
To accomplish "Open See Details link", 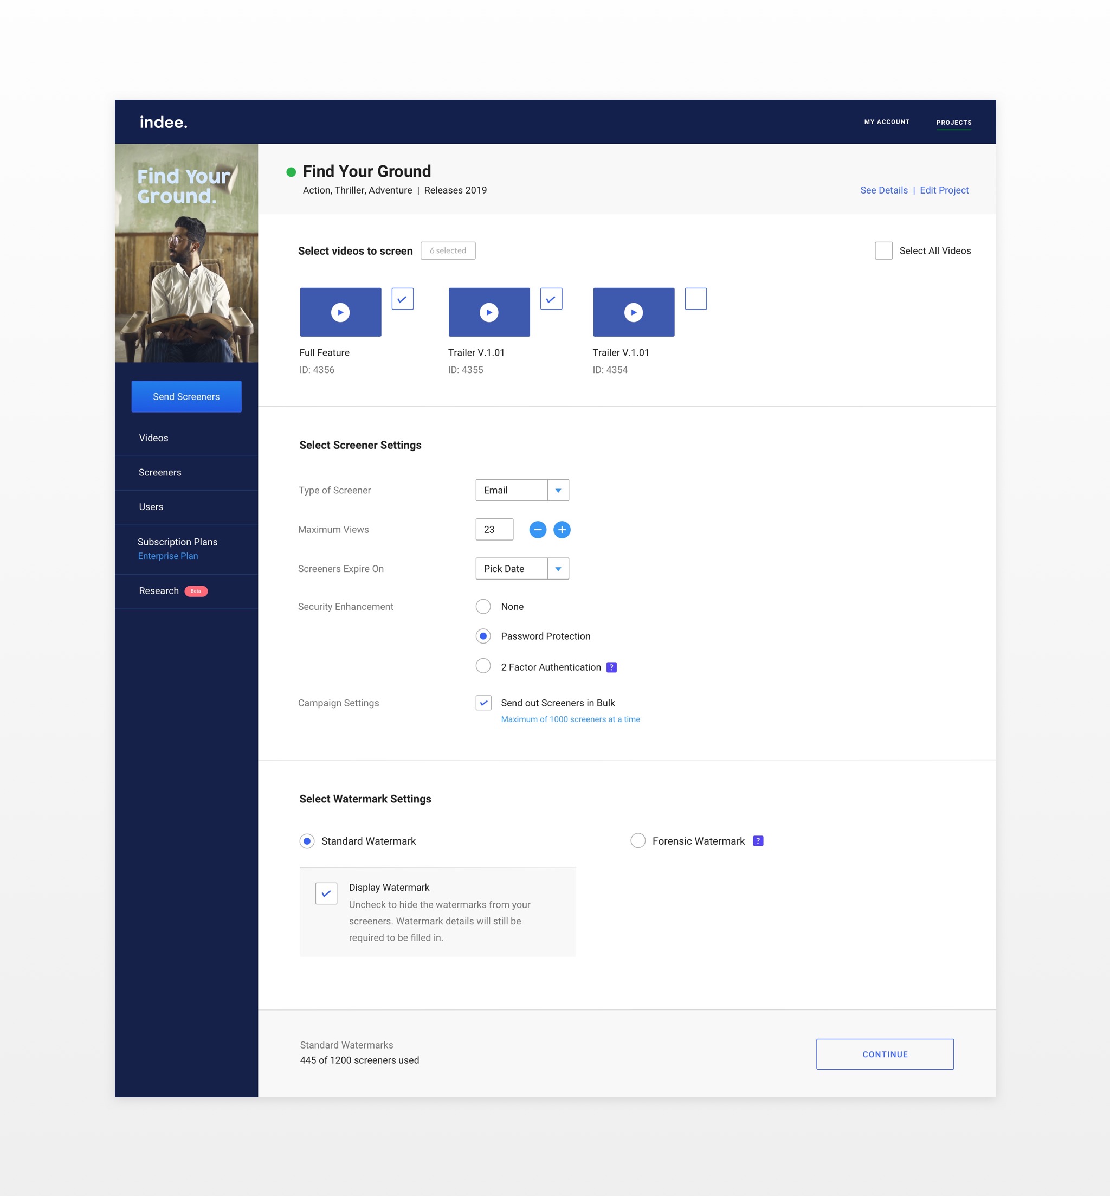I will tap(883, 190).
